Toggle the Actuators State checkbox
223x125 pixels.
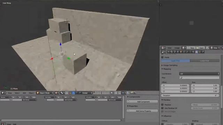(x=117, y=97)
